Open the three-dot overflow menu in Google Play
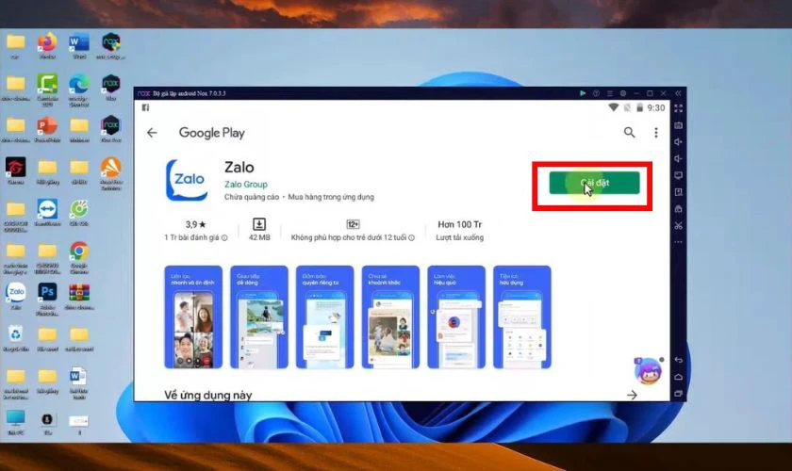Screen dimensions: 792x471 click(x=655, y=132)
